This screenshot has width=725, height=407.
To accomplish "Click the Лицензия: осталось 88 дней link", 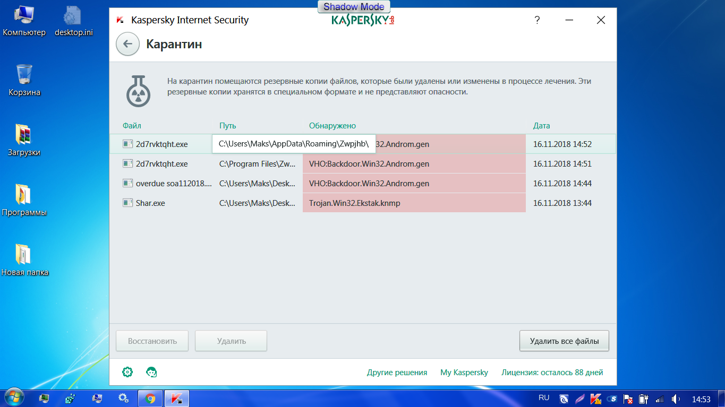I will tap(552, 373).
